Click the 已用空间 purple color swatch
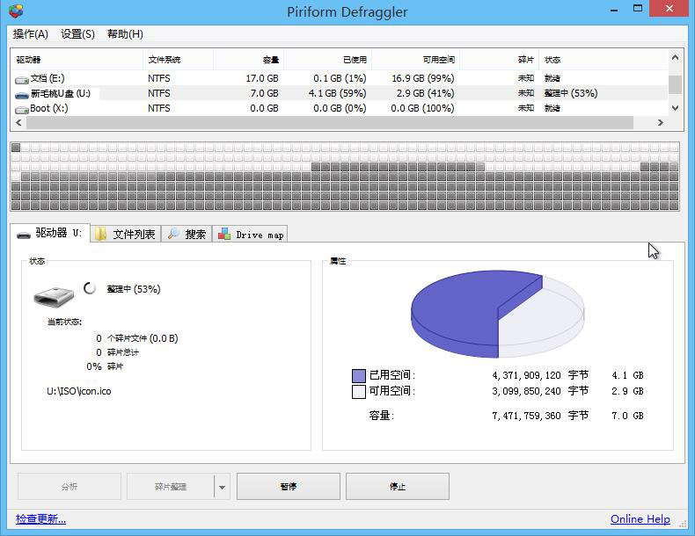The image size is (695, 536). click(359, 376)
